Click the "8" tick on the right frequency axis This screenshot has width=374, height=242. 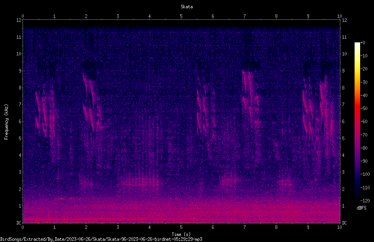343,88
